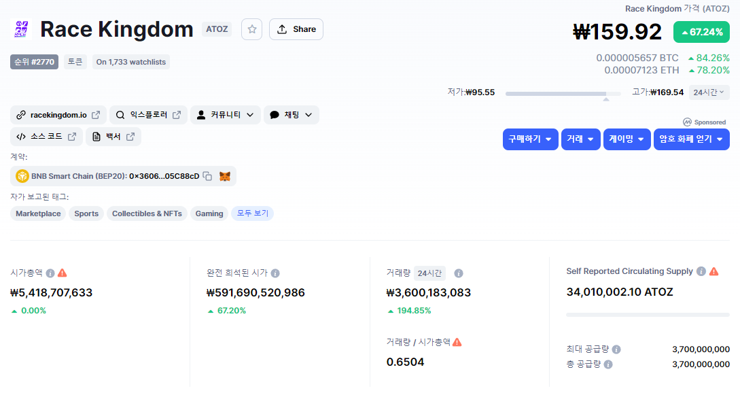Open the 암호 화폐 얻기 dropdown
Viewport: 740px width, 395px height.
tap(691, 139)
